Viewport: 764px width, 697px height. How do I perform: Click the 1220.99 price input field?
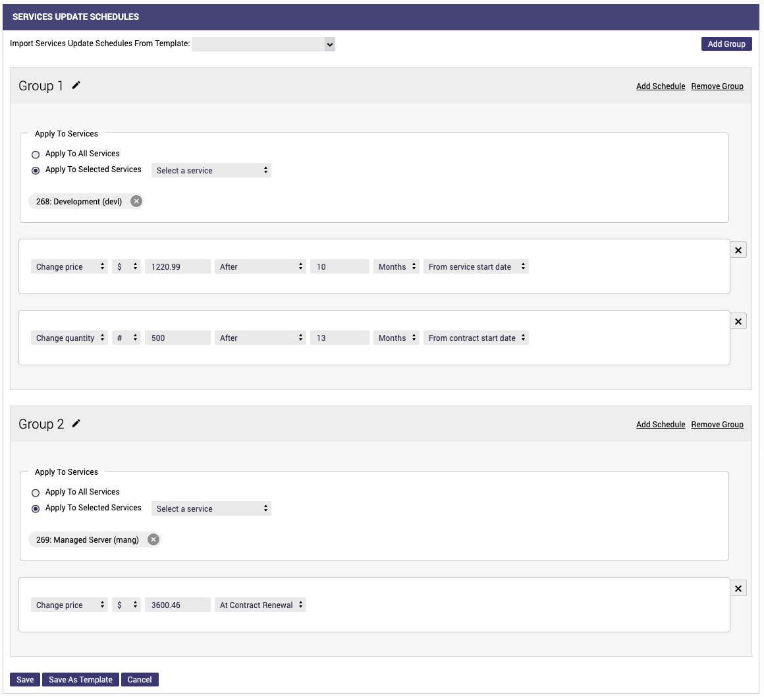click(x=177, y=267)
